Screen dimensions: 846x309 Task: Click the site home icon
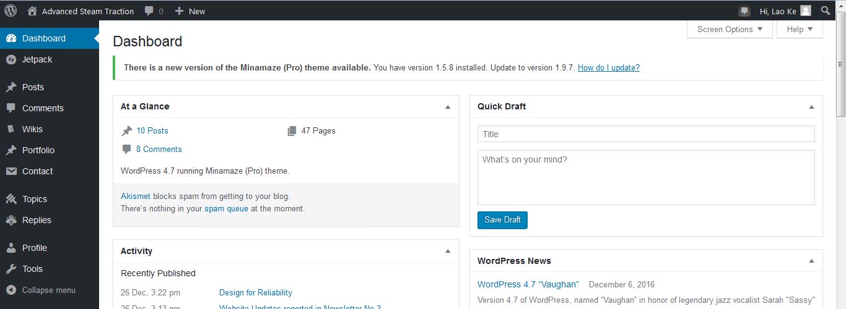pos(33,11)
